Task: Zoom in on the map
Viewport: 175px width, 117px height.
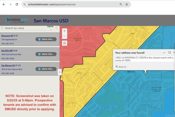Action: coord(65,31)
